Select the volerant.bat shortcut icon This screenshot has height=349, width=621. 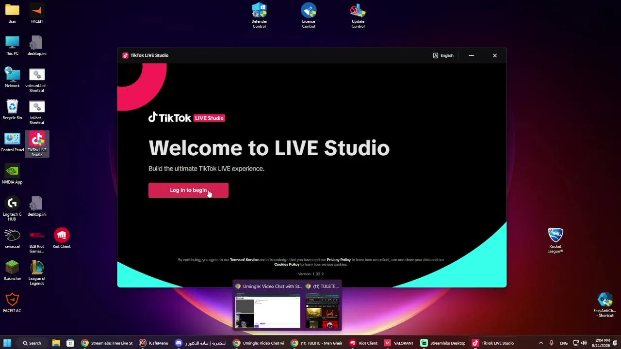click(x=37, y=80)
